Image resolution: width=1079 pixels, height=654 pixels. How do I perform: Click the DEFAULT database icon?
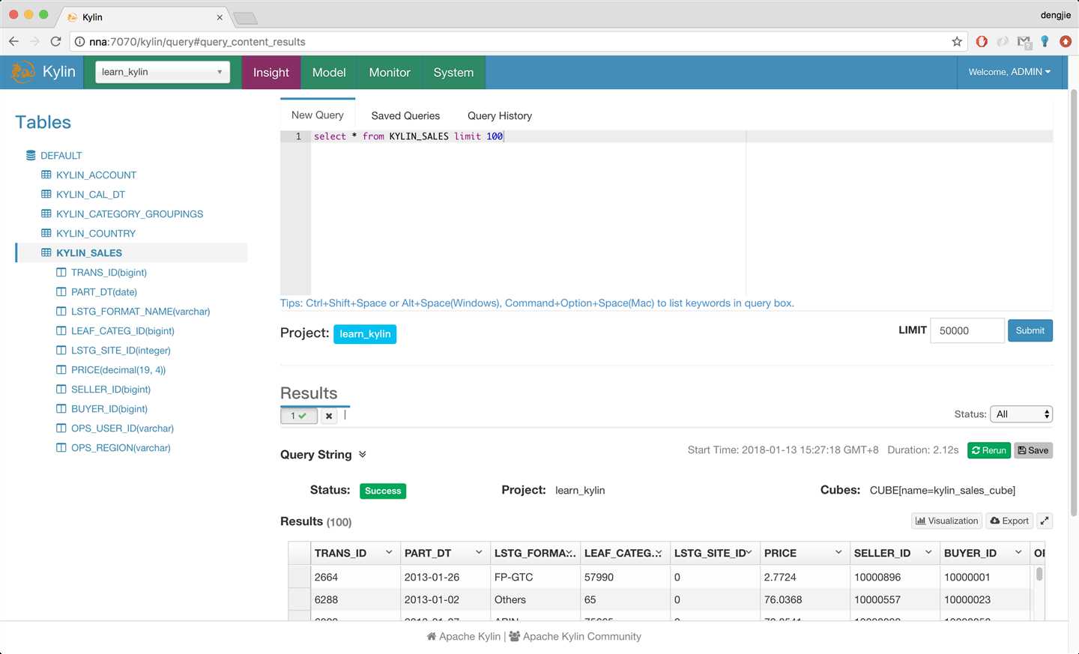click(x=31, y=155)
